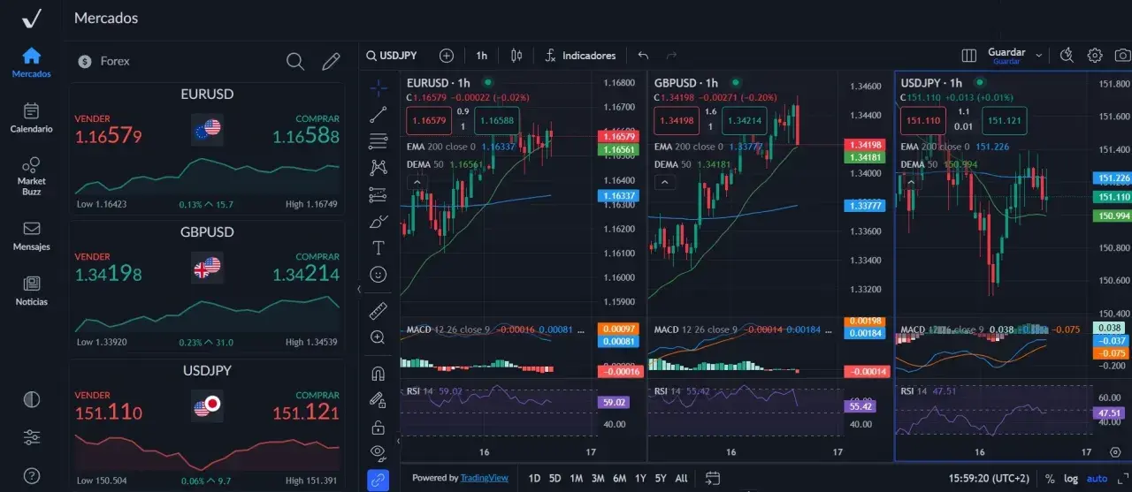Select the 6M time range
Image resolution: width=1132 pixels, height=492 pixels.
pos(619,478)
